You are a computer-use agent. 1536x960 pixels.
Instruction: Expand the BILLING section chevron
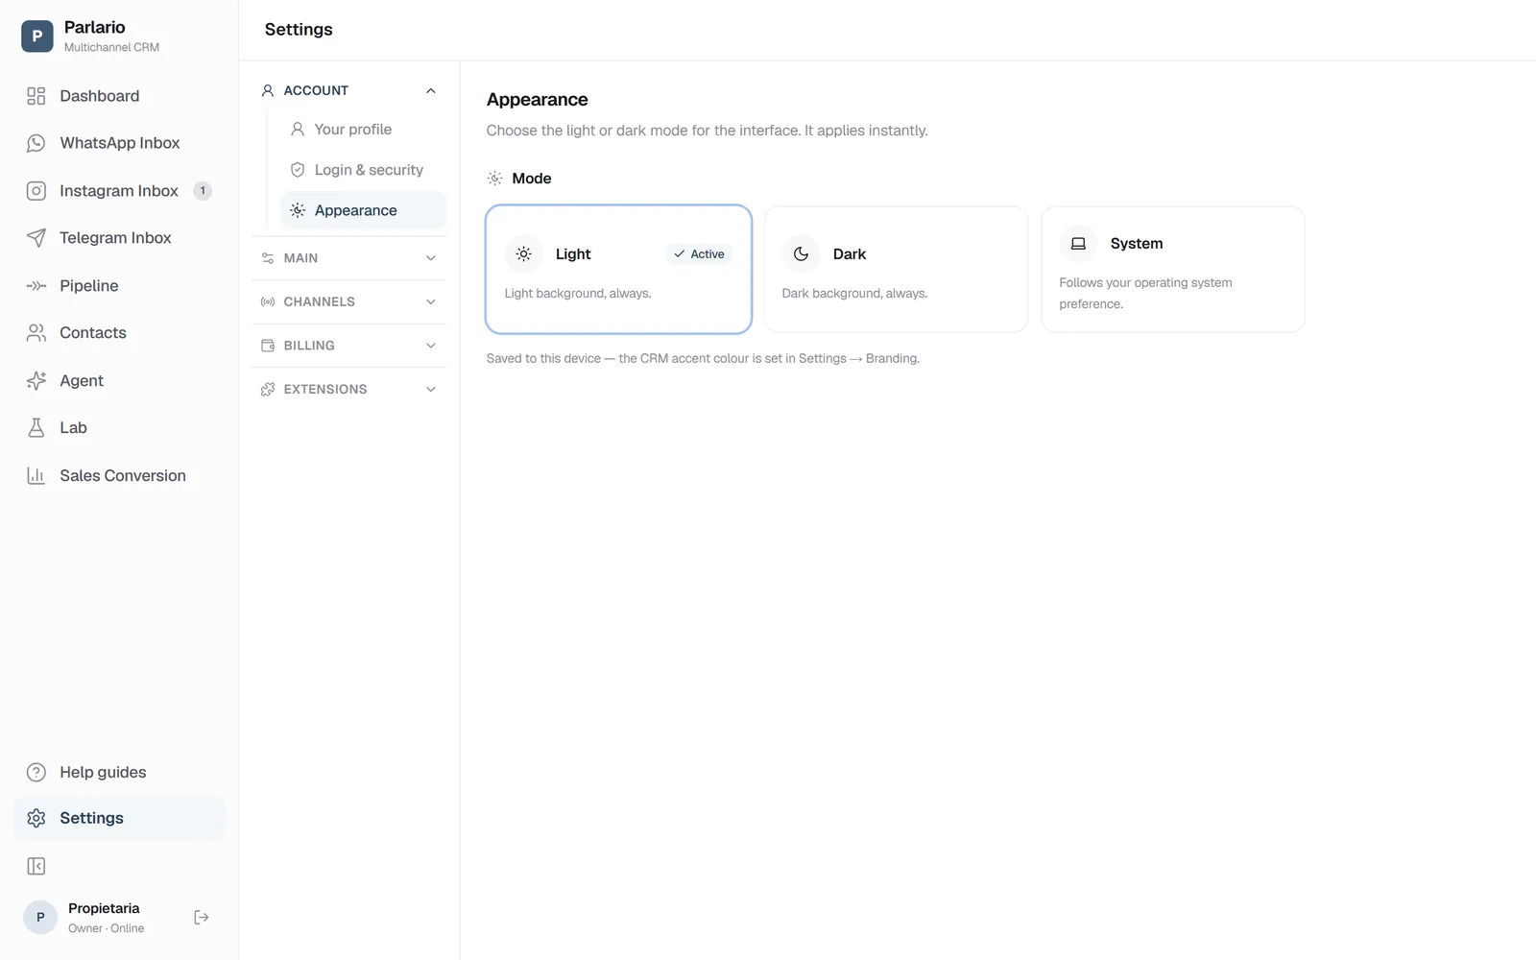click(x=431, y=346)
